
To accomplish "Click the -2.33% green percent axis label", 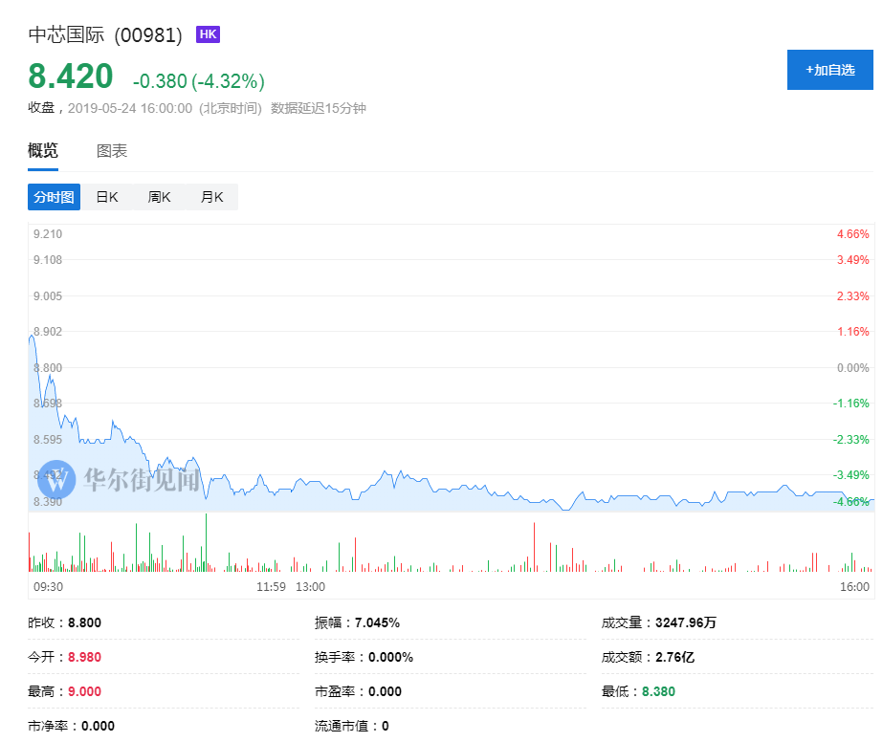I will pyautogui.click(x=850, y=440).
